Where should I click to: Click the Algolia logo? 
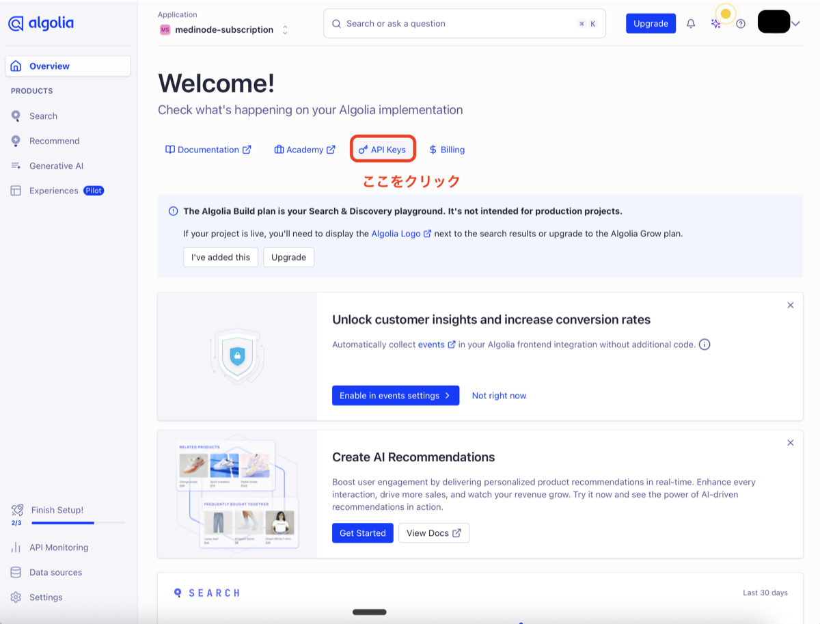(x=41, y=23)
